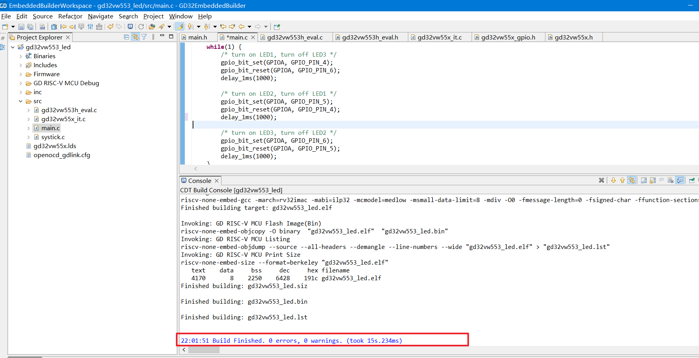Image resolution: width=699 pixels, height=358 pixels.
Task: Open the New item dropdown arrow
Action: [x=13, y=27]
